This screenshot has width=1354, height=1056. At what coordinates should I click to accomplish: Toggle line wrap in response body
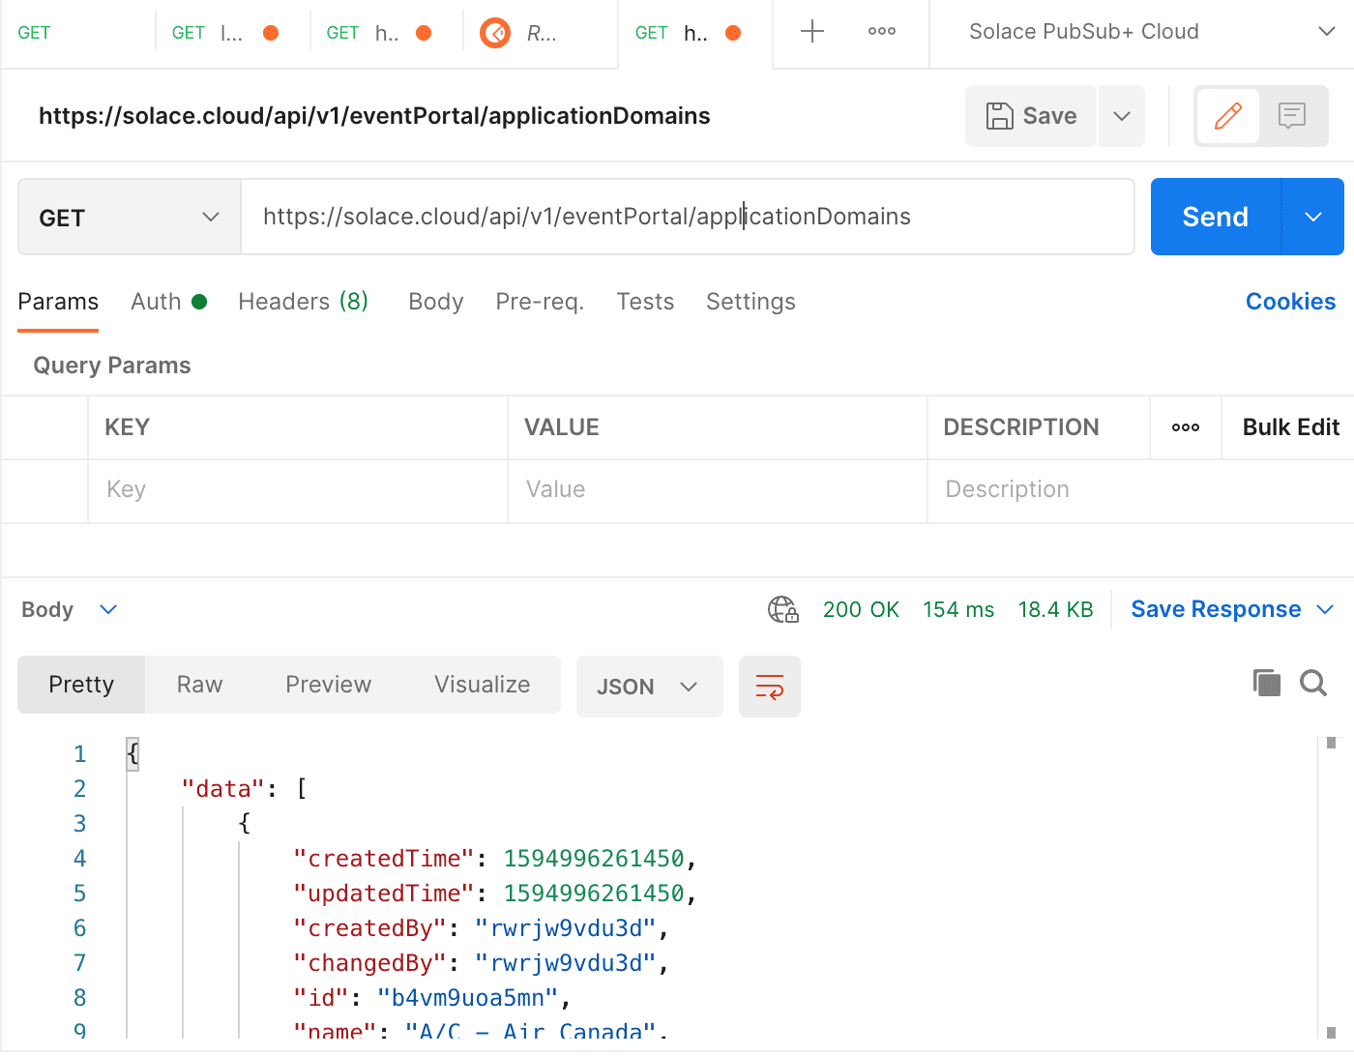click(x=769, y=687)
